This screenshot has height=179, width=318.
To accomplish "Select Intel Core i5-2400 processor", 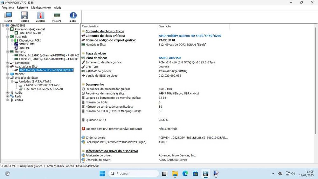I will point(31,33).
